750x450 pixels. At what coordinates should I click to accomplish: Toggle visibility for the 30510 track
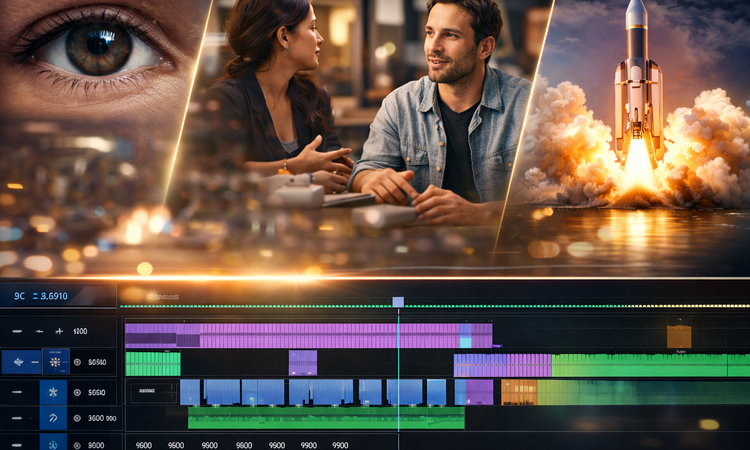(x=77, y=362)
